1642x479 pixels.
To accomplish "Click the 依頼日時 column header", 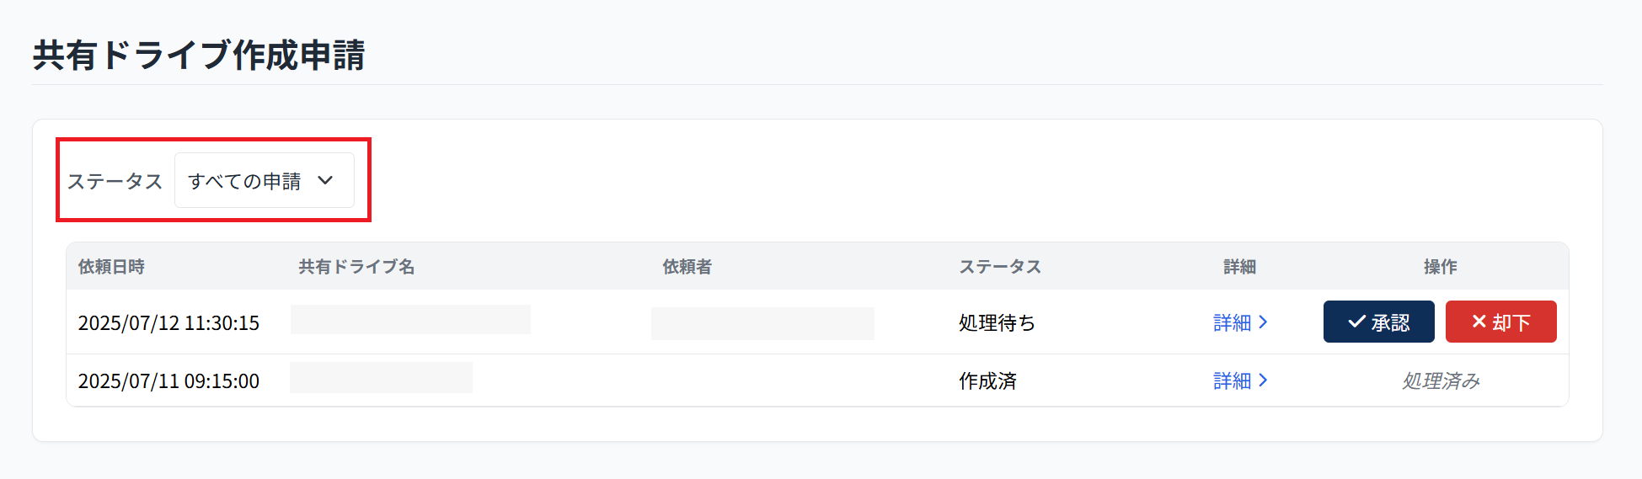I will [111, 267].
